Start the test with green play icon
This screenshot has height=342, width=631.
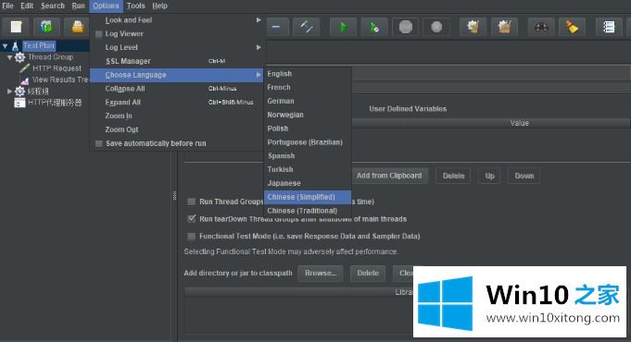pos(343,27)
